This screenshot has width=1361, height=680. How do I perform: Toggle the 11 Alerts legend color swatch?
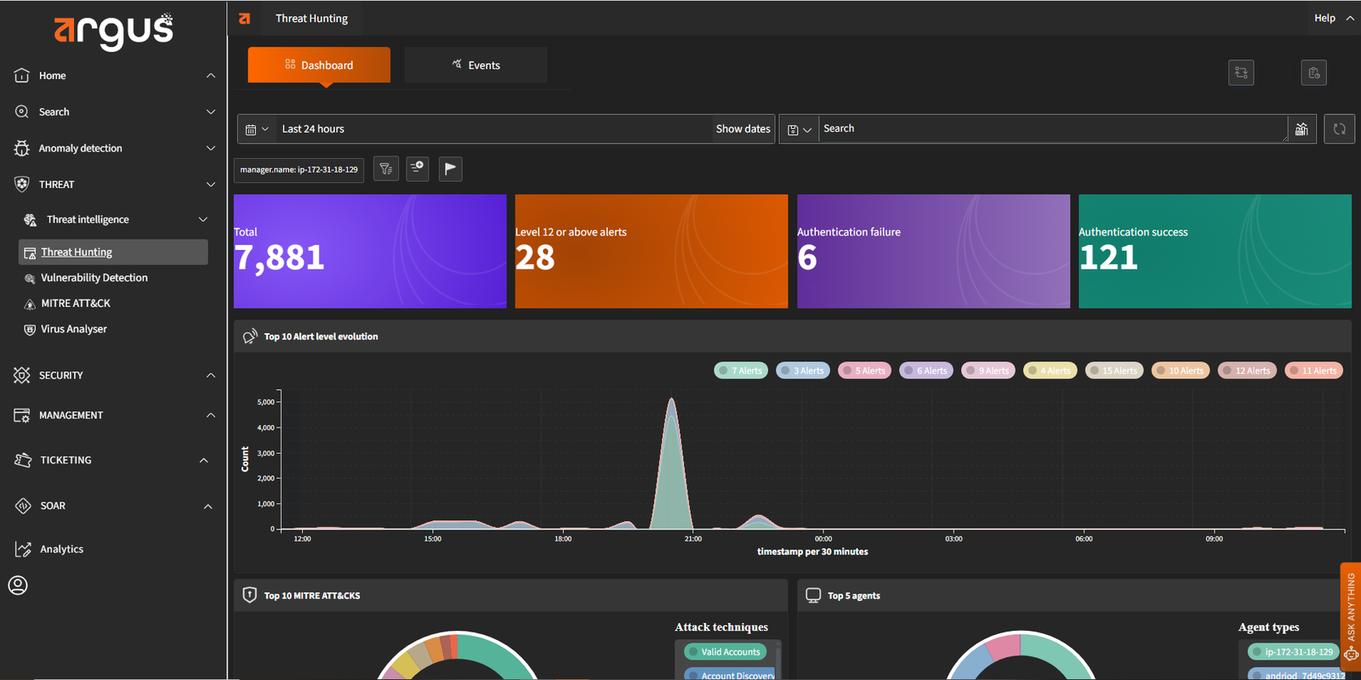click(1294, 371)
